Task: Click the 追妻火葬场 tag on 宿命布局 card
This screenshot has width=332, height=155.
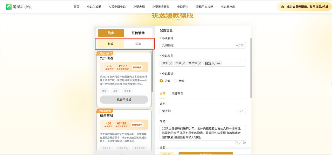Action: tap(122, 148)
